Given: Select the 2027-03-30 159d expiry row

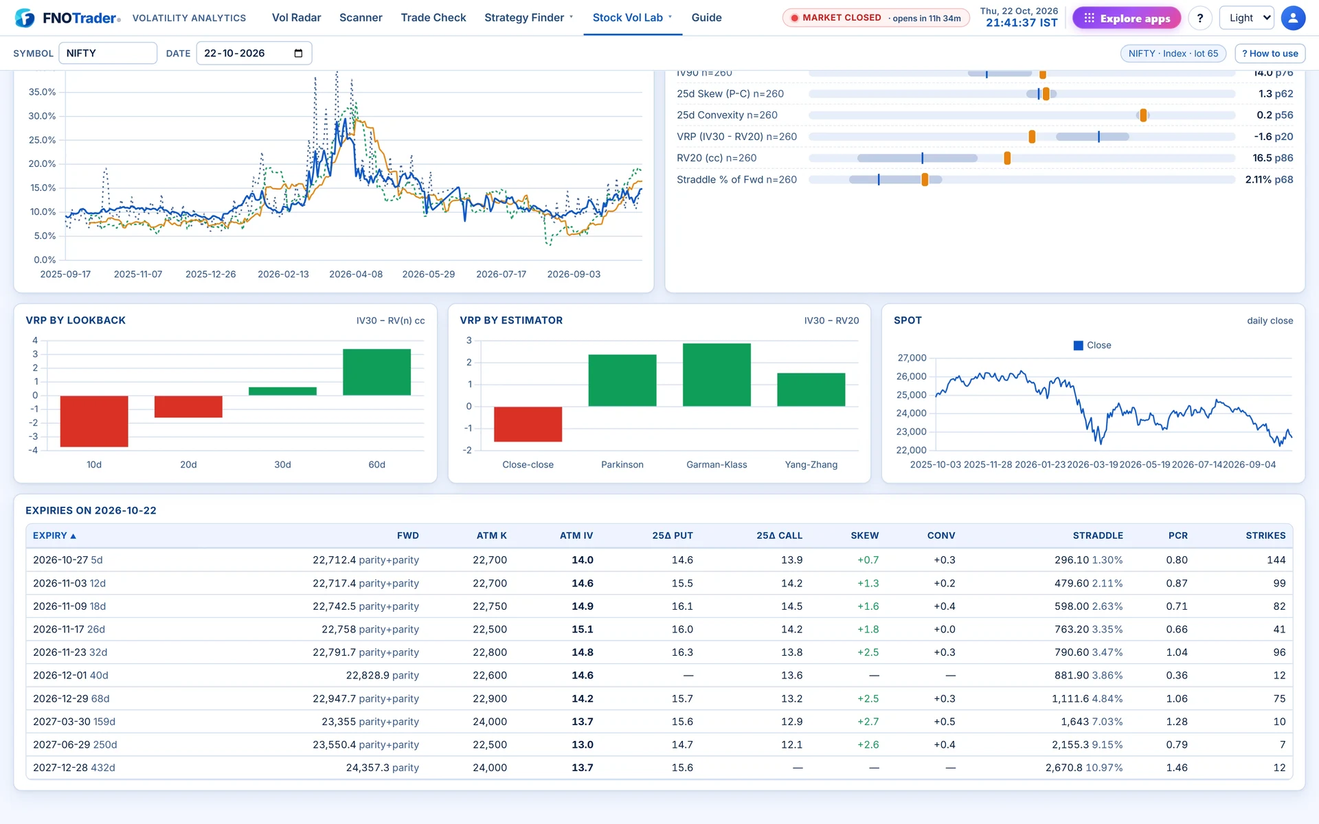Looking at the screenshot, I should 659,722.
